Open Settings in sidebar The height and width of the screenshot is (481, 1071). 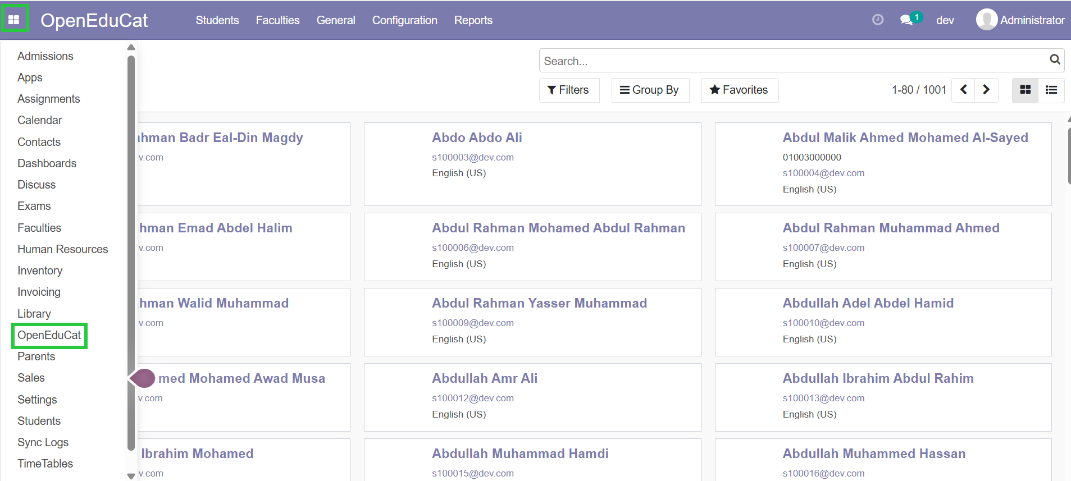37,400
